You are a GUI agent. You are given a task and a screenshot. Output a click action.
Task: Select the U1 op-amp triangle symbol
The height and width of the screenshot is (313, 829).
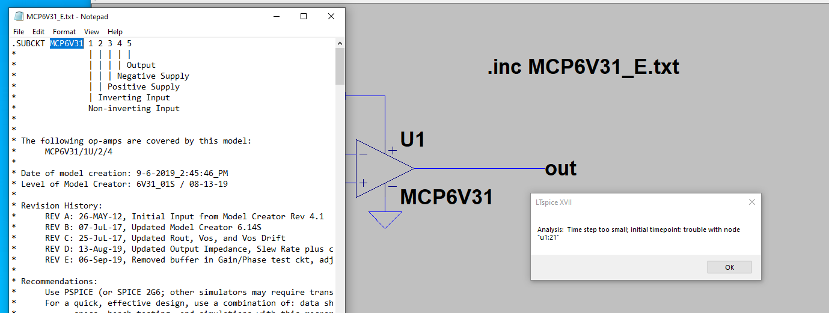point(385,169)
